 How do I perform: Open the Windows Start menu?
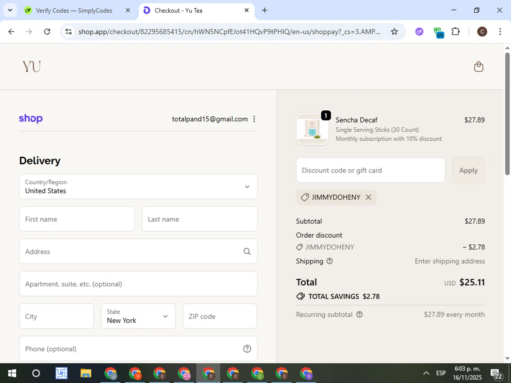12,373
